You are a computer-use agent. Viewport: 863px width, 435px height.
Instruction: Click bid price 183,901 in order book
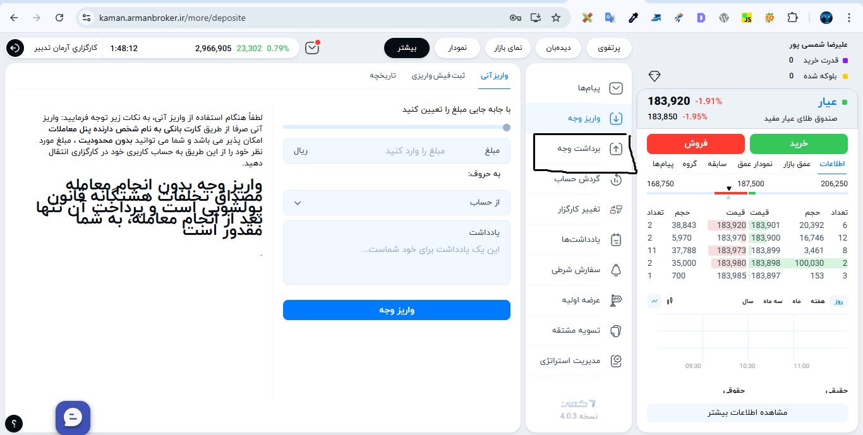point(765,225)
